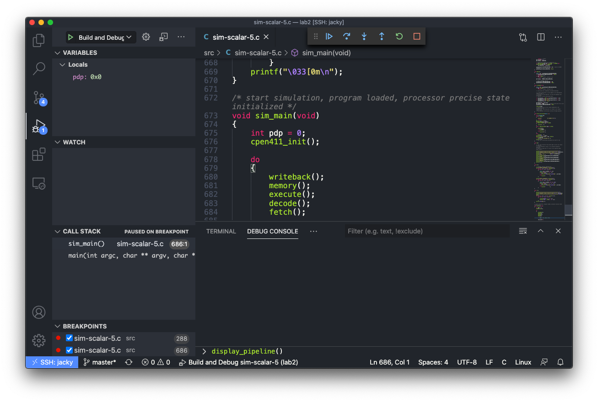The width and height of the screenshot is (598, 402).
Task: Switch to the TERMINAL tab
Action: 221,231
